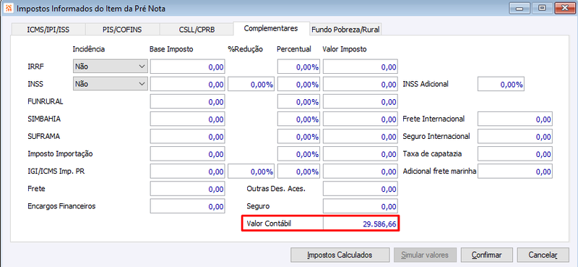Click the Percentual column header label
578x267 pixels.
click(x=294, y=49)
